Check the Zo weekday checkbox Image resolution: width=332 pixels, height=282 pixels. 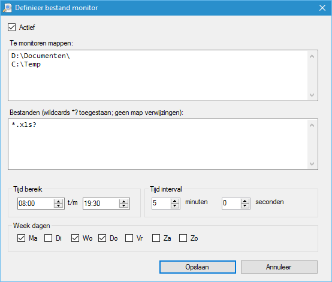(x=183, y=238)
